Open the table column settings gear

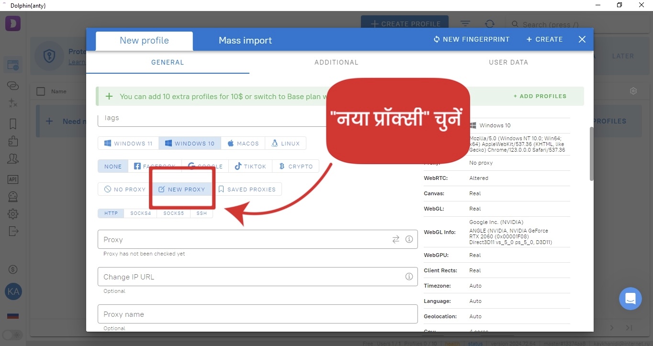(633, 91)
